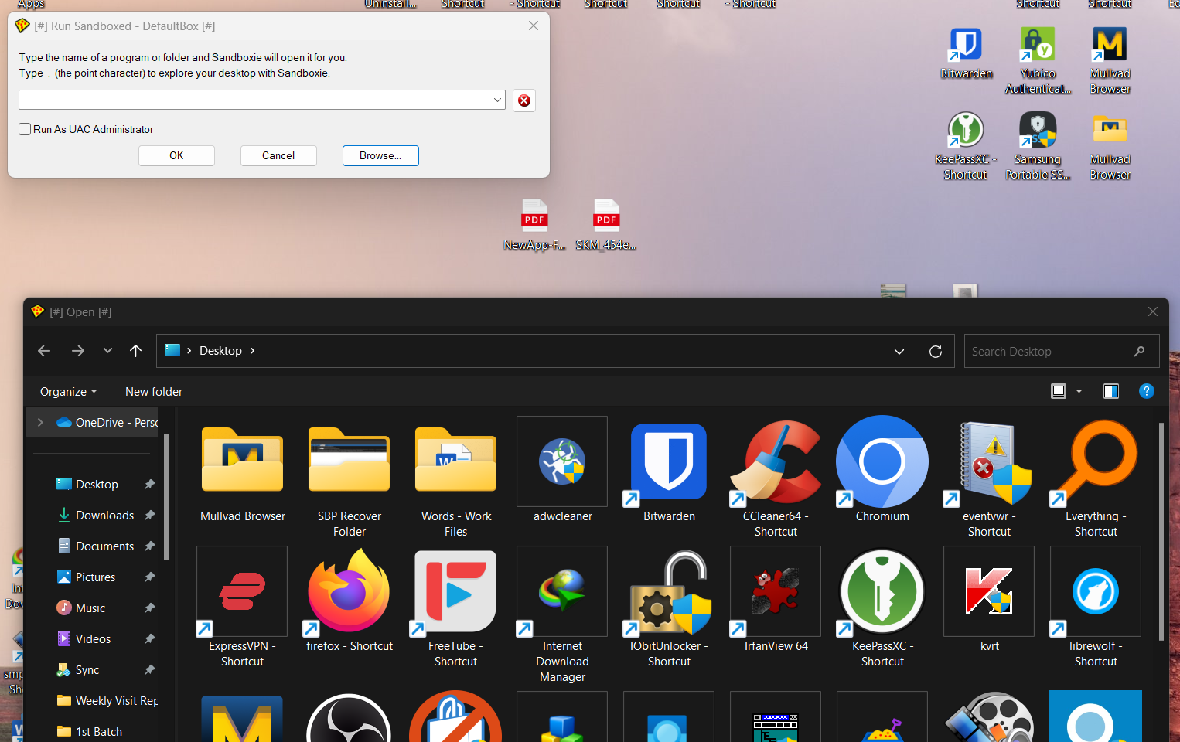The image size is (1180, 742).
Task: Go forward in the Open dialog
Action: [x=77, y=351]
